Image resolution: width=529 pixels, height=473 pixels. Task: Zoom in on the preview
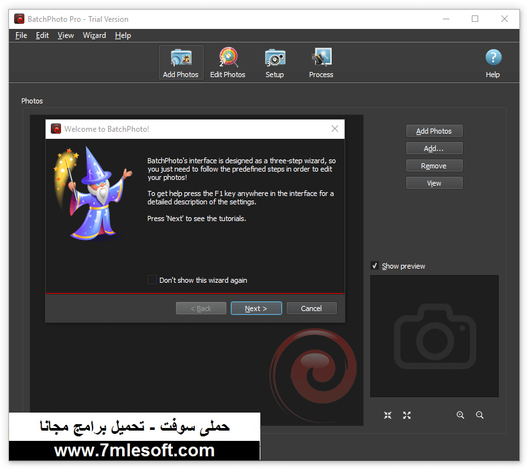click(x=460, y=415)
